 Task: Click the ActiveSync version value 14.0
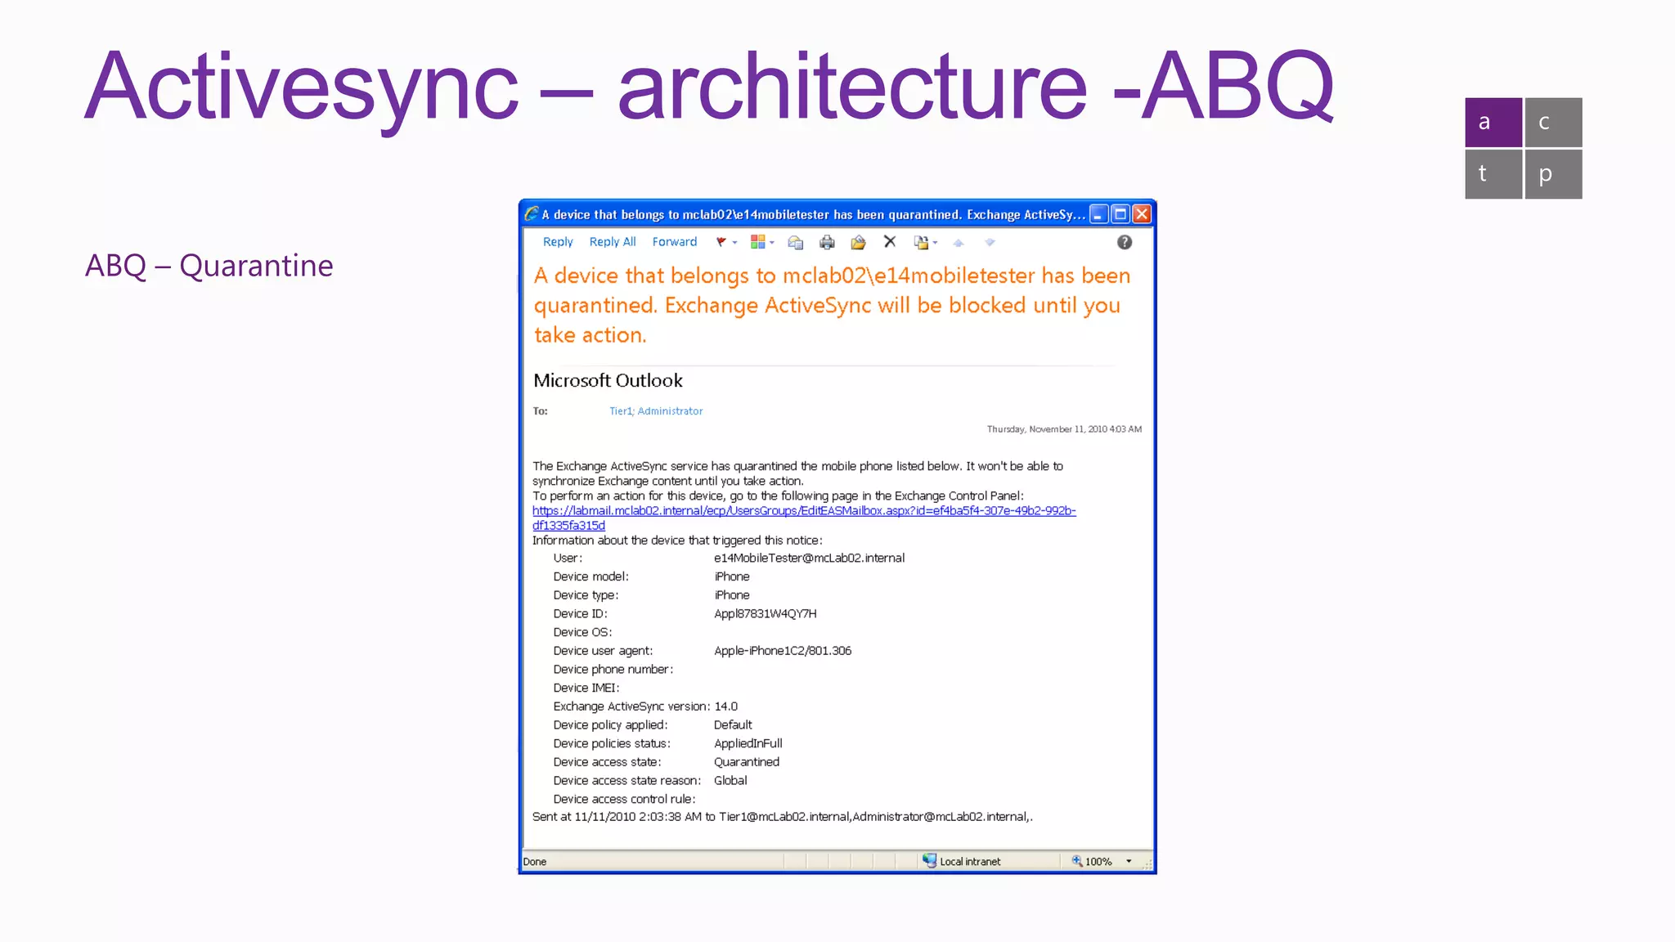pos(725,706)
